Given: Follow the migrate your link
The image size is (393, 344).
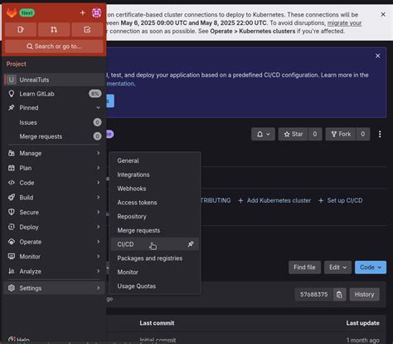Looking at the screenshot, I should click(344, 23).
